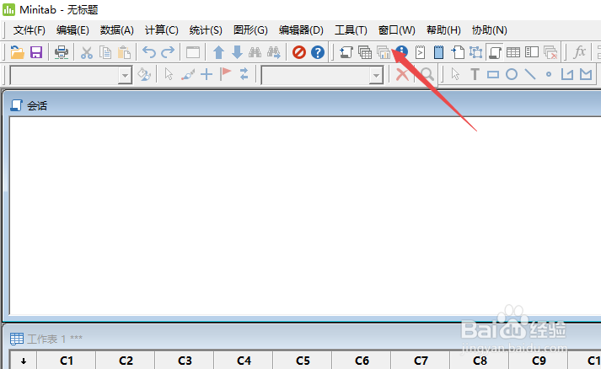Select the Line drawing tool
The width and height of the screenshot is (601, 369).
coord(530,74)
